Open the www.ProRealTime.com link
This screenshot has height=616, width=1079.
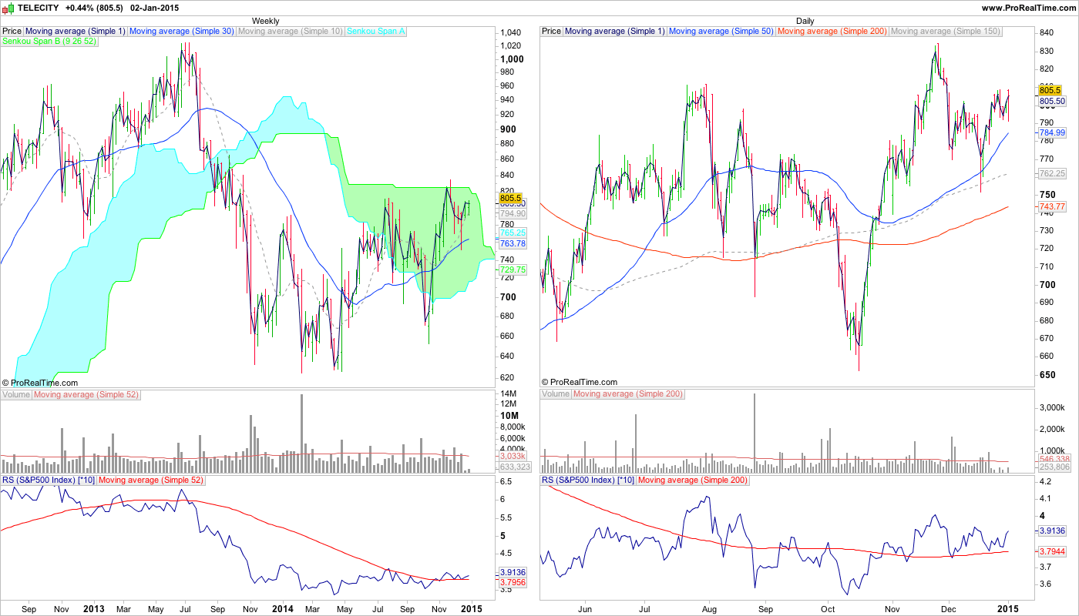pos(1029,8)
